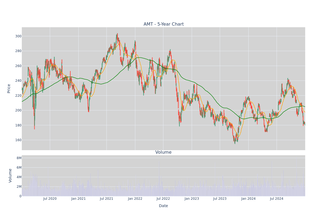Select the "Date" x-axis label
This screenshot has width=327, height=218.
coord(163,206)
